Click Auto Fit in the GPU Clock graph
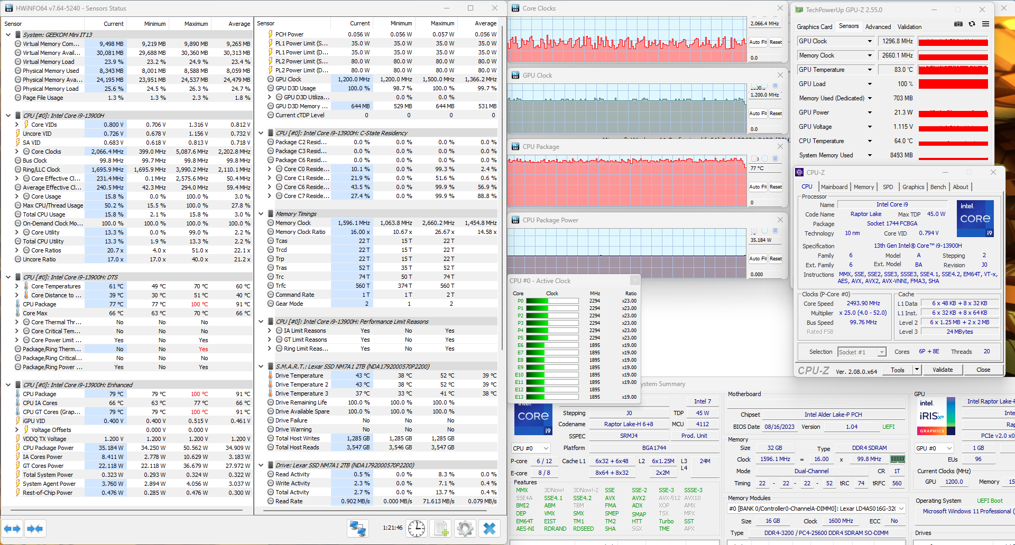Image resolution: width=1015 pixels, height=545 pixels. pos(758,114)
